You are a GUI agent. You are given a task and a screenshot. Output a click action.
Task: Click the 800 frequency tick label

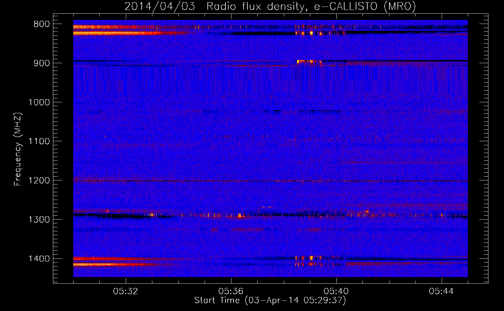41,24
